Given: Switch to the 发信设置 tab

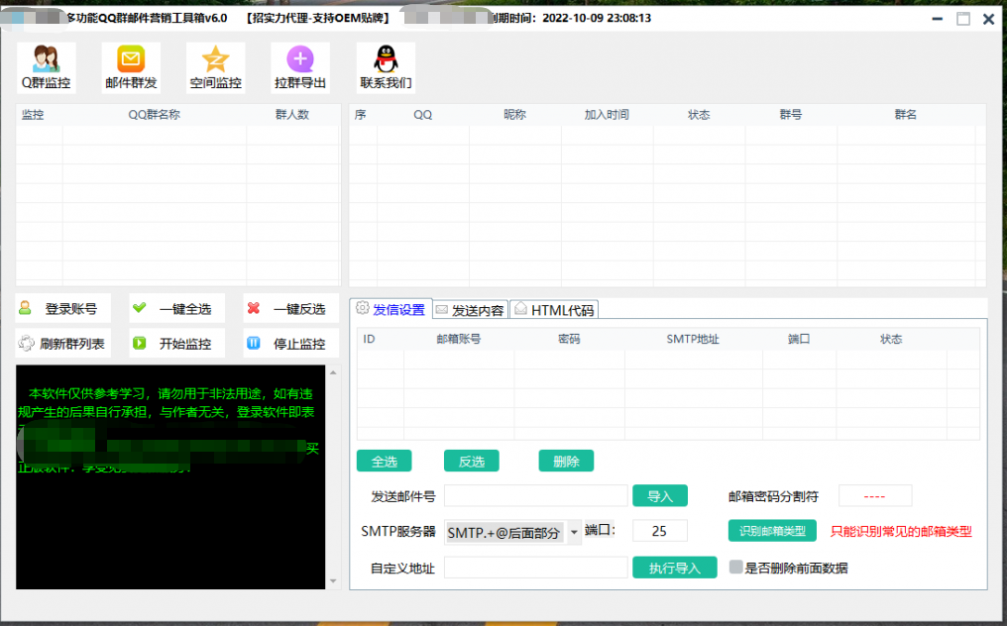Looking at the screenshot, I should point(392,309).
